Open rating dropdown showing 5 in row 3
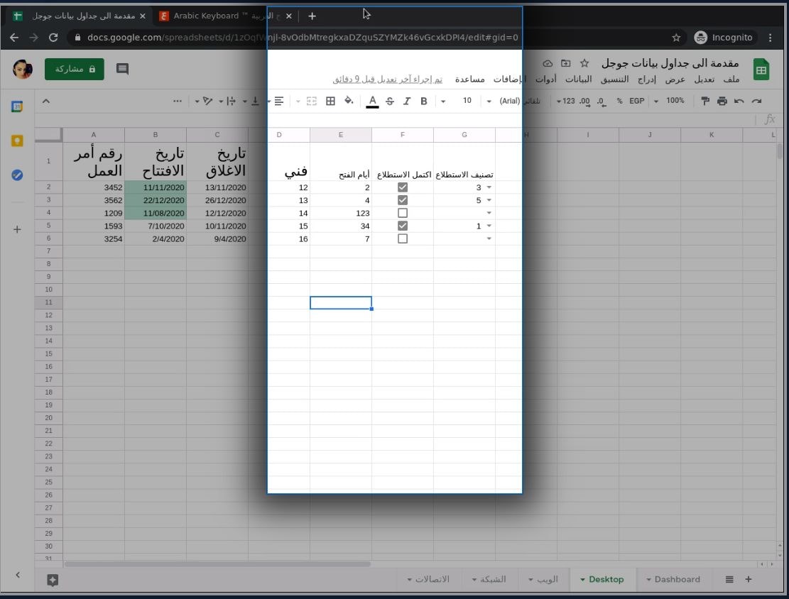The width and height of the screenshot is (789, 599). pyautogui.click(x=489, y=200)
